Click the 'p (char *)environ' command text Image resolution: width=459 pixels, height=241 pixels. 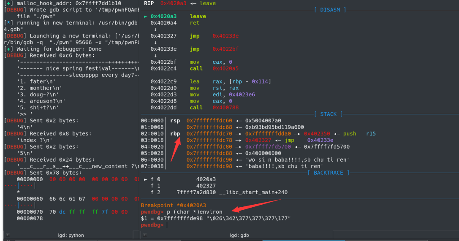coord(194,212)
